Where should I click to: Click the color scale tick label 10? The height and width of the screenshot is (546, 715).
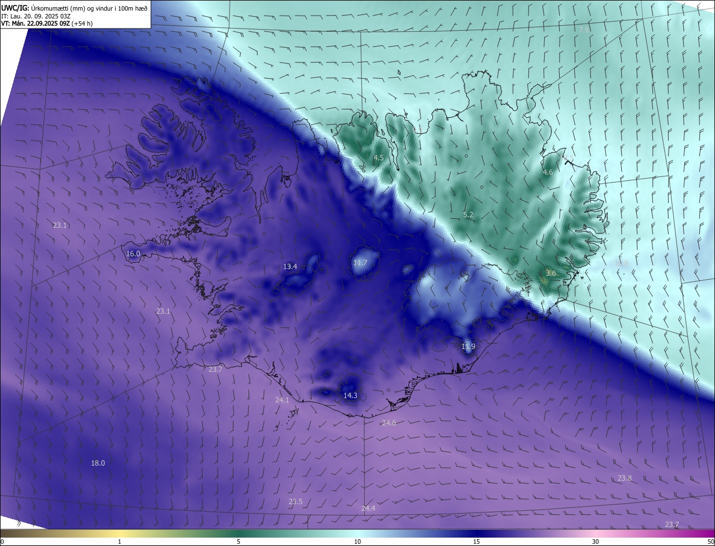pyautogui.click(x=357, y=542)
